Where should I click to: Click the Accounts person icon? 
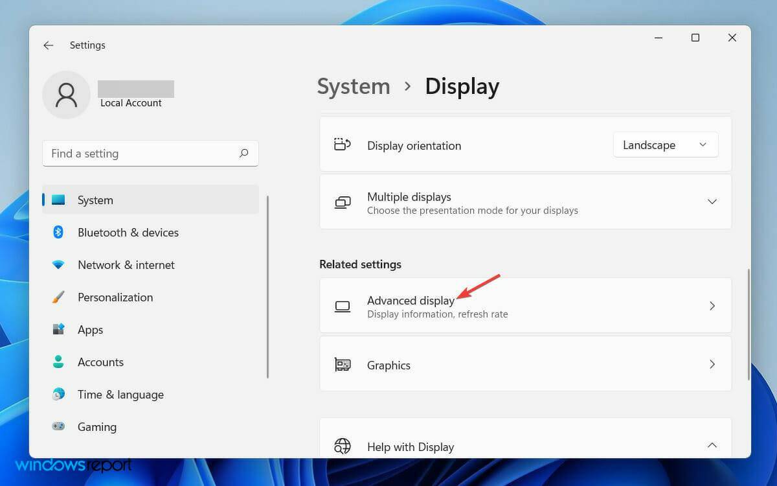click(x=58, y=362)
